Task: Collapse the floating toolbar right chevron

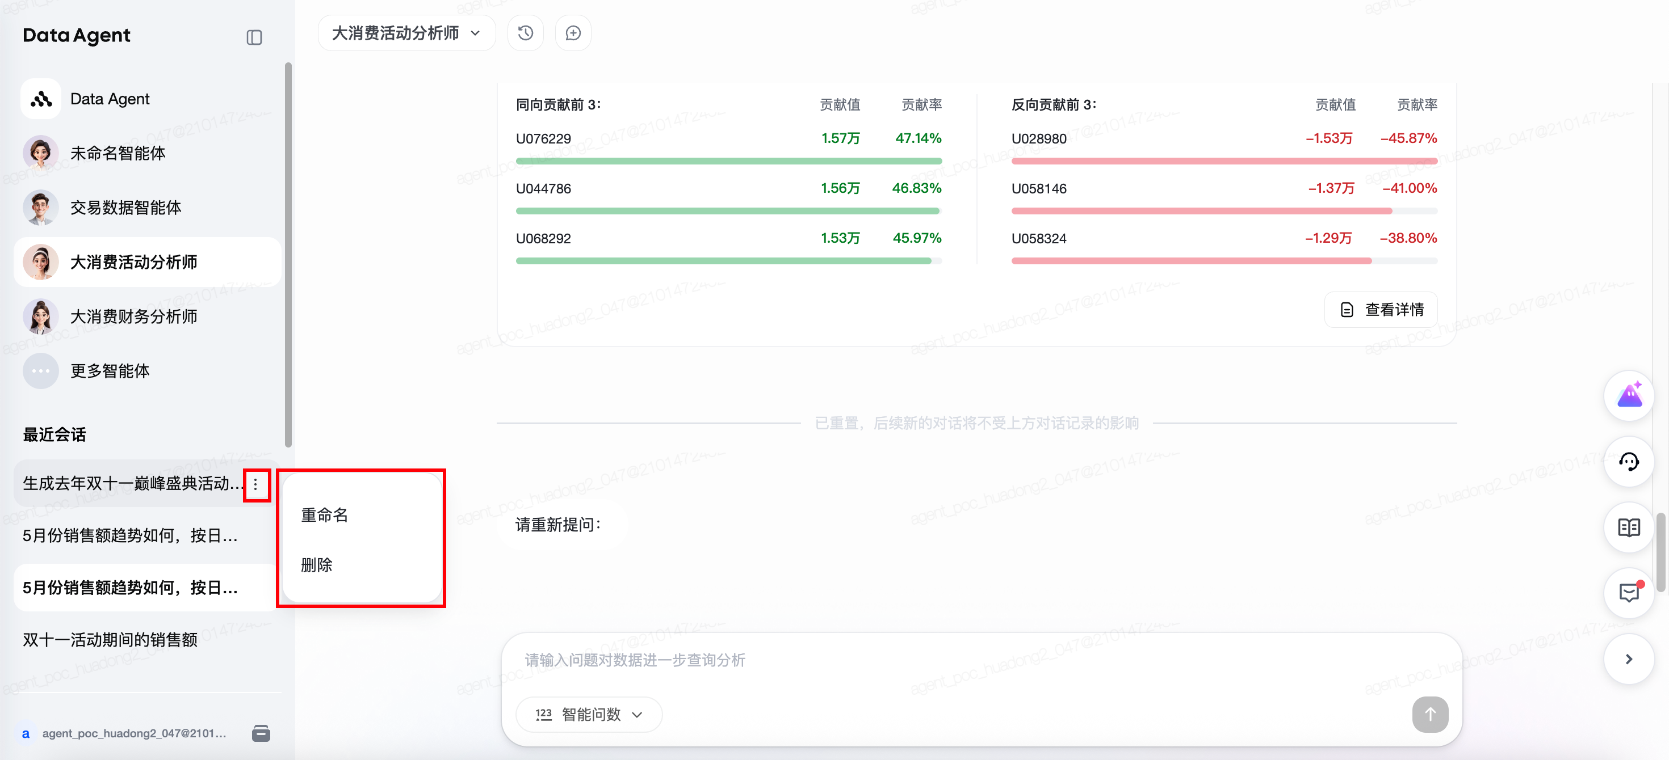Action: (x=1629, y=659)
